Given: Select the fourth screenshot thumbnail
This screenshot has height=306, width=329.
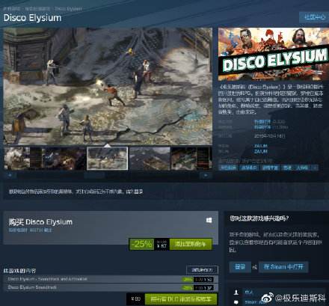Looking at the screenshot, I should [150, 159].
